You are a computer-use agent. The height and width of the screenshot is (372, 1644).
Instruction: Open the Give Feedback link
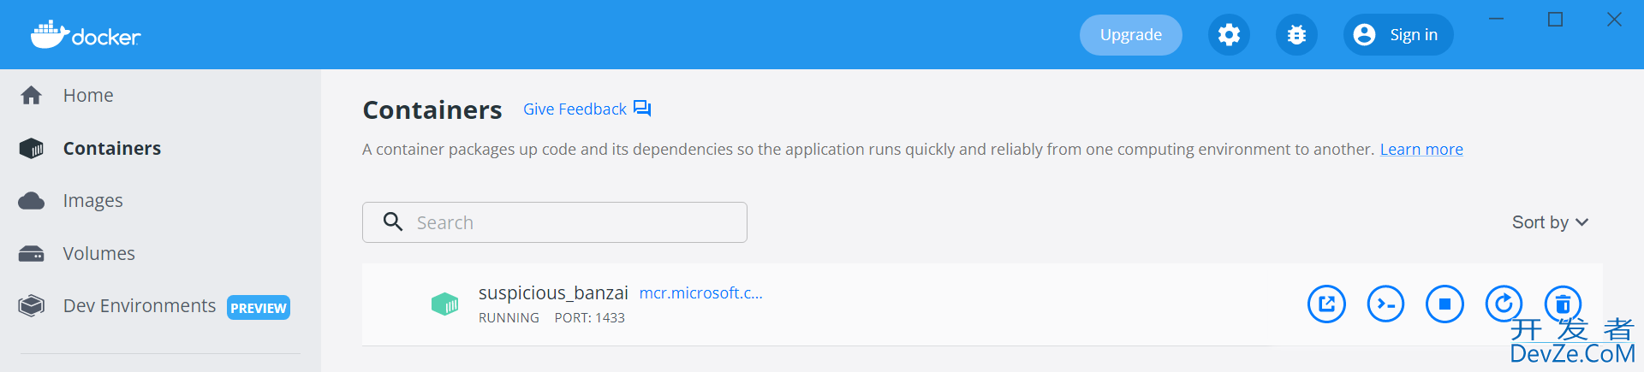[587, 109]
